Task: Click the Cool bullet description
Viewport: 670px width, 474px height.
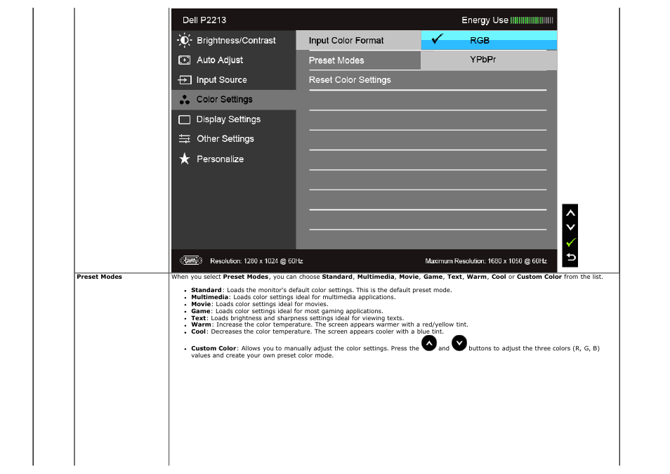Action: click(x=317, y=331)
